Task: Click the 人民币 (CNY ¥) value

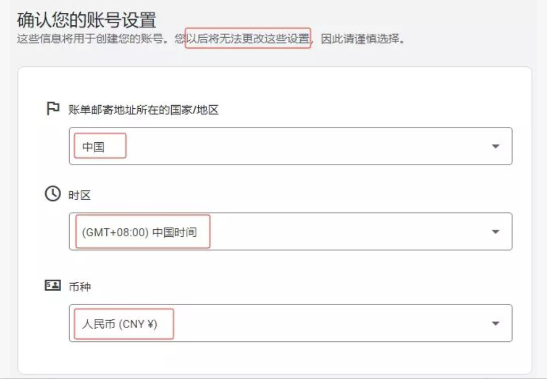Action: [120, 324]
